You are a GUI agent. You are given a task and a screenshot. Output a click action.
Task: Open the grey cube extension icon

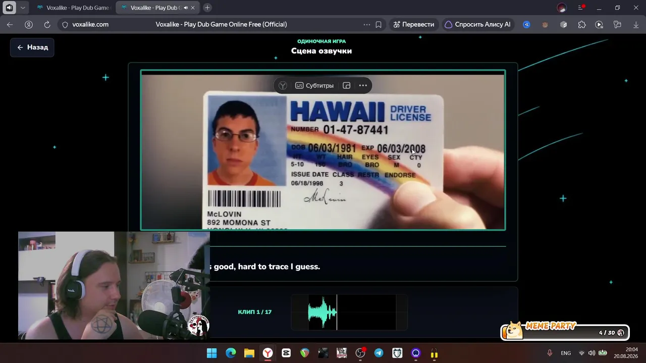tap(564, 24)
